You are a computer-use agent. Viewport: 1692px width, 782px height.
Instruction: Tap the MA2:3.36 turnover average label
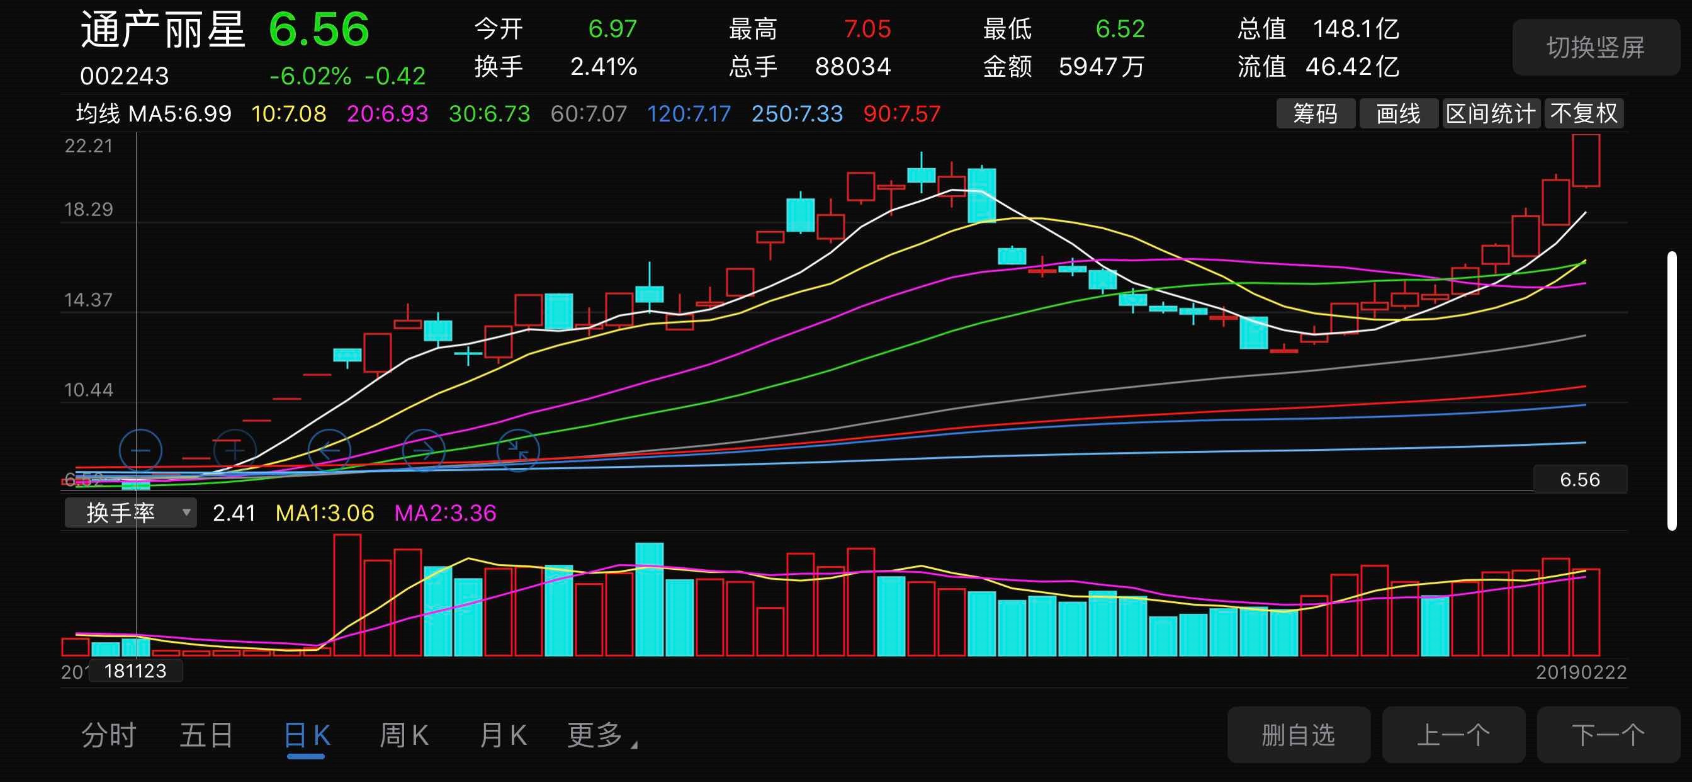coord(445,513)
